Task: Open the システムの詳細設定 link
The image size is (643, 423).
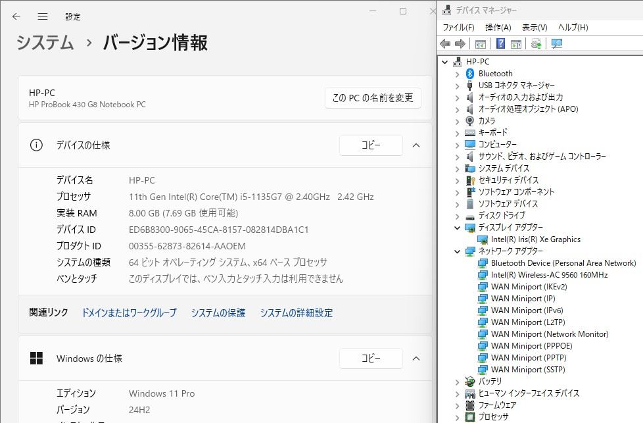Action: point(297,313)
